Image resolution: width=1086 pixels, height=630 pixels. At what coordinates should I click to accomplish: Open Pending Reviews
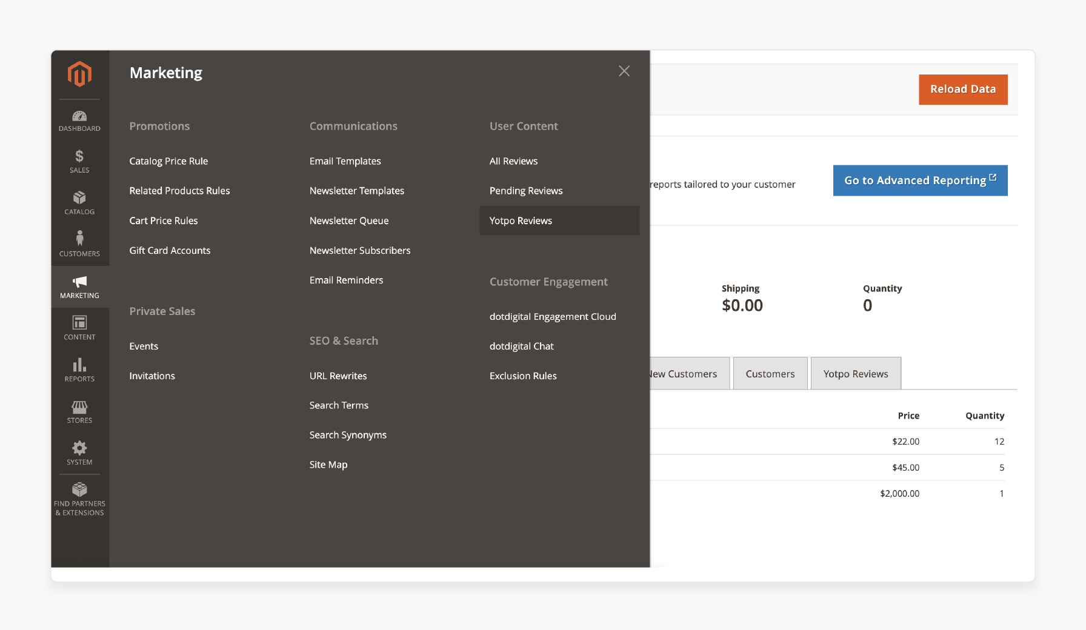[x=526, y=191]
